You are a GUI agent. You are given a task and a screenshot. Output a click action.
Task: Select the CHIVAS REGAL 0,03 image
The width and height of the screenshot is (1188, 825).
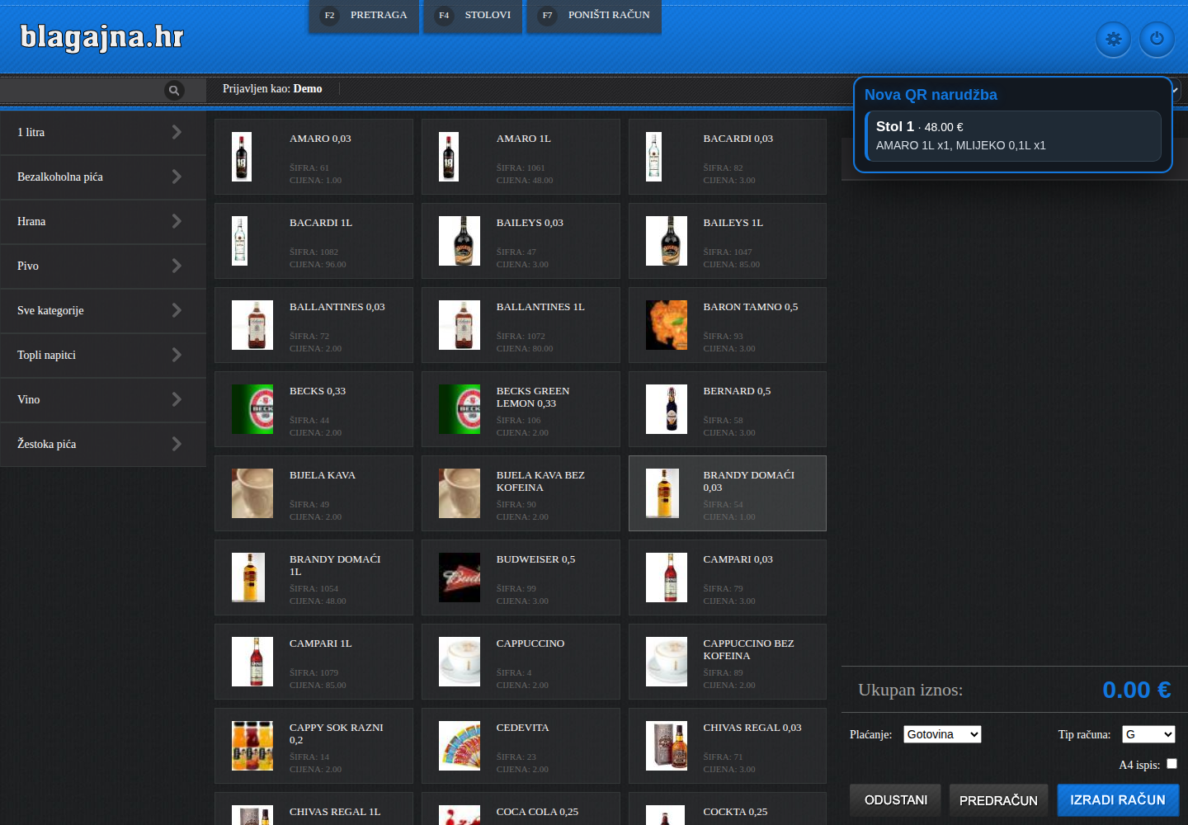[667, 746]
